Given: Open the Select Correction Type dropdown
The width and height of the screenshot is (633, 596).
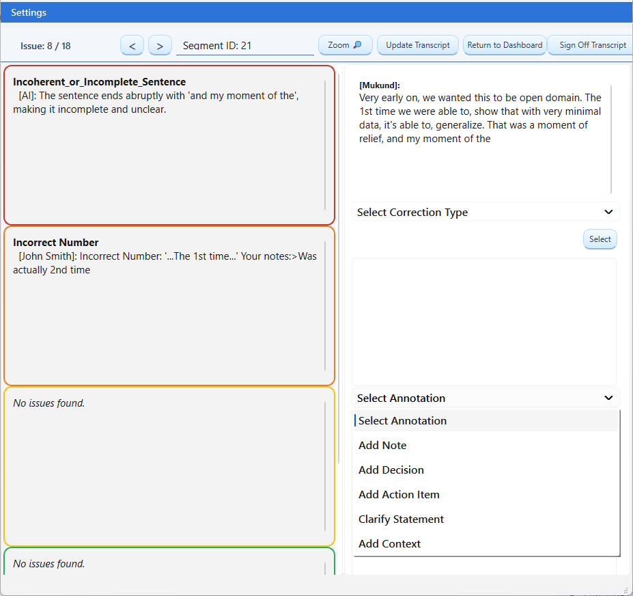Looking at the screenshot, I should (486, 212).
